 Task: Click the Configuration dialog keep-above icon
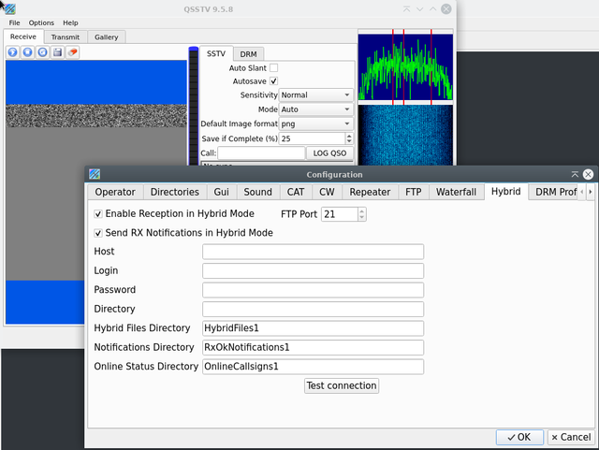pyautogui.click(x=575, y=174)
